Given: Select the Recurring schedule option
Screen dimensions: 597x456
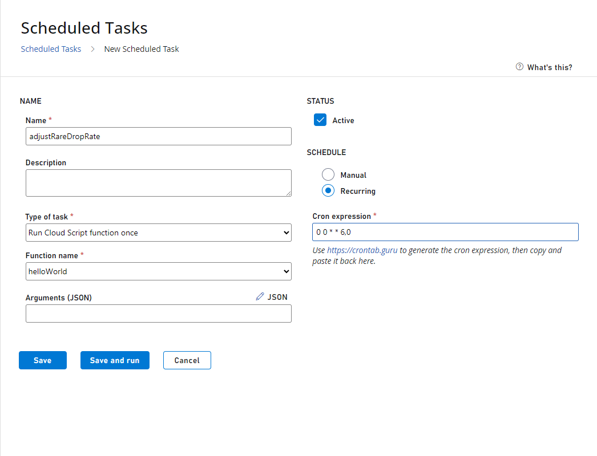Looking at the screenshot, I should (328, 190).
